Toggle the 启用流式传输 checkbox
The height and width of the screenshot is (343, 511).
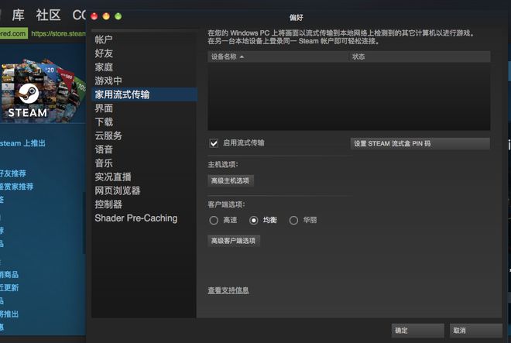point(214,143)
